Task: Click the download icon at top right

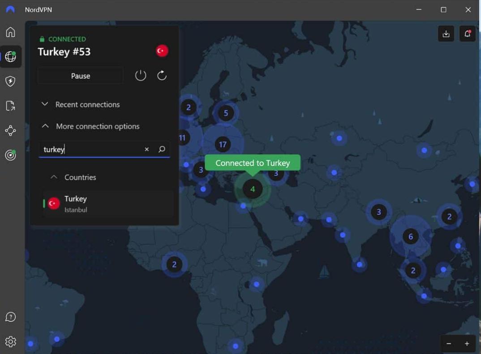Action: (446, 34)
